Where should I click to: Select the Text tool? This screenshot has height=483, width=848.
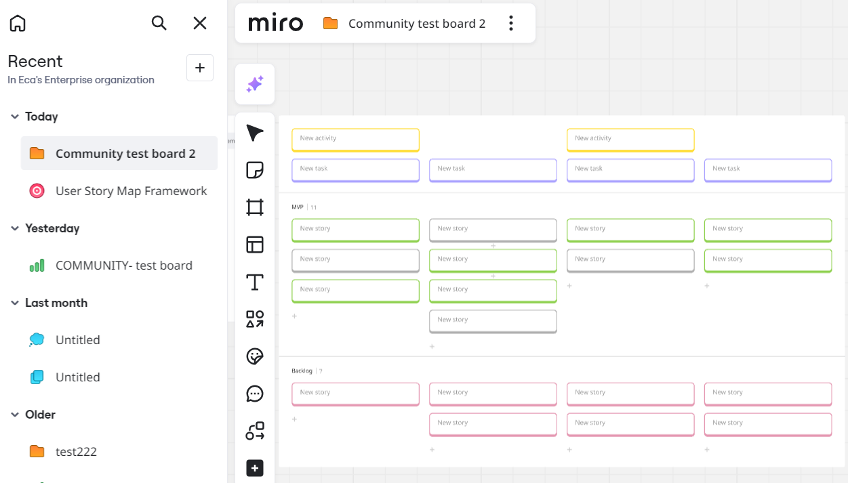(255, 282)
